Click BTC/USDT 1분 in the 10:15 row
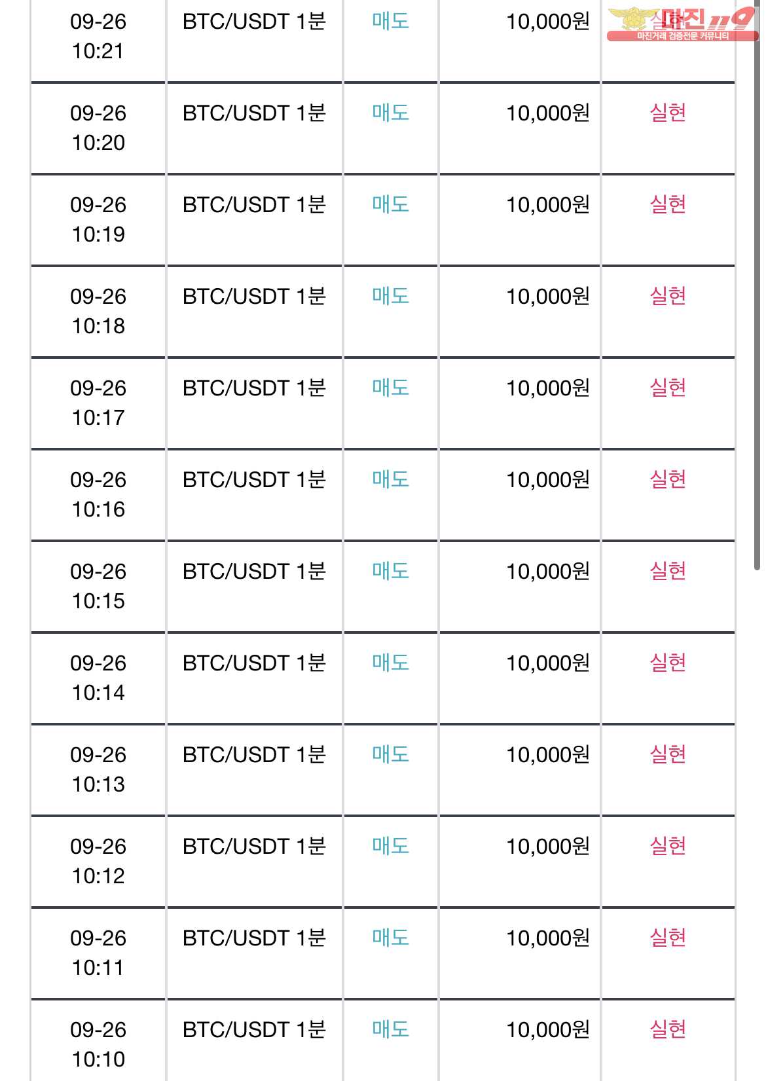Screen dimensions: 766x1081 [254, 572]
